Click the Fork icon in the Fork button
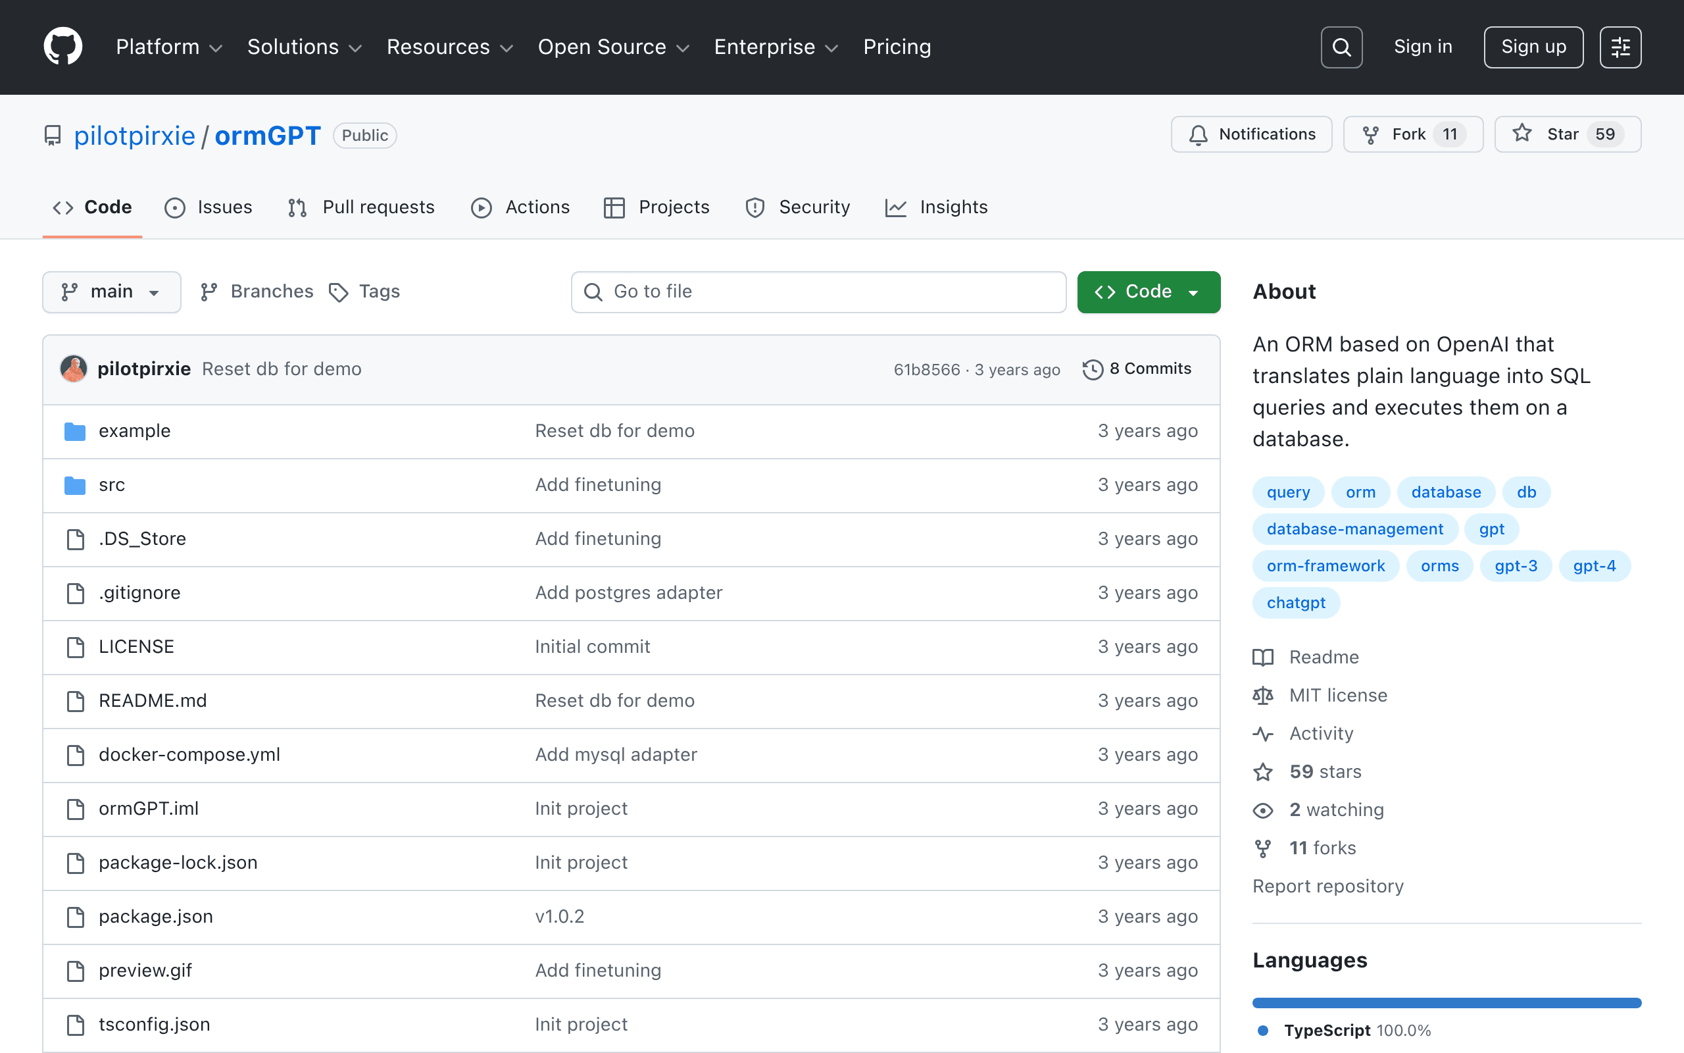The height and width of the screenshot is (1053, 1684). (1370, 134)
